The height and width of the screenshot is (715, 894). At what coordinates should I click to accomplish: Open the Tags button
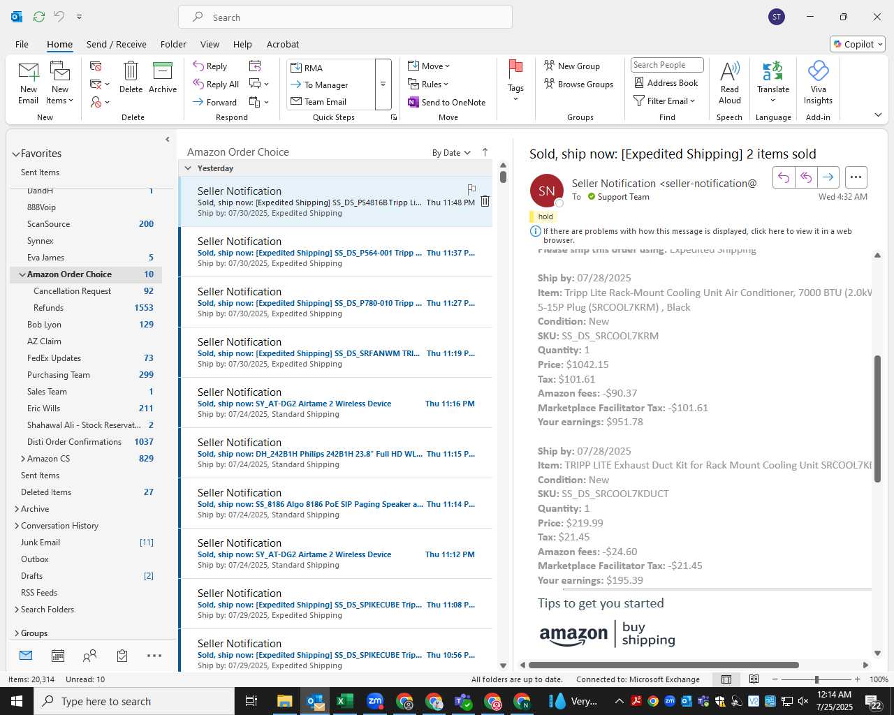click(515, 80)
